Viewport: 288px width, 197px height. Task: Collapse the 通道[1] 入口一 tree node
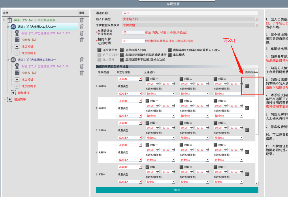8,27
